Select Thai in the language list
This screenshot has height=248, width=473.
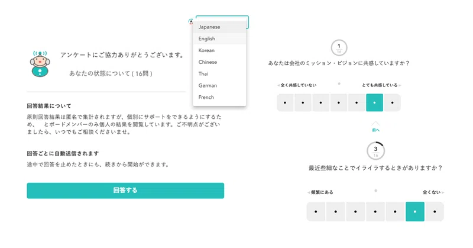click(219, 74)
